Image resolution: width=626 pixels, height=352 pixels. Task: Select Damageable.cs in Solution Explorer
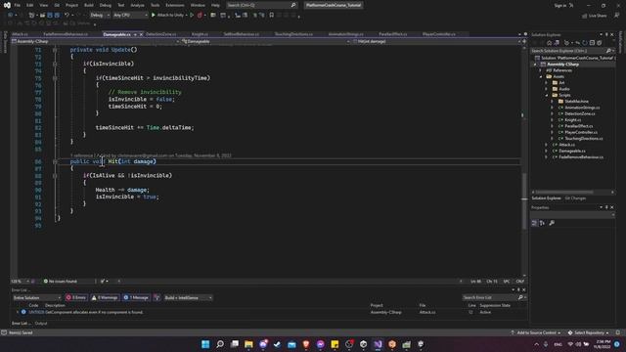[571, 152]
